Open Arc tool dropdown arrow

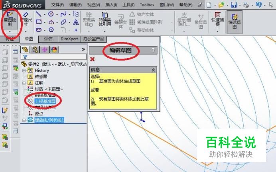pyautogui.click(x=57, y=22)
